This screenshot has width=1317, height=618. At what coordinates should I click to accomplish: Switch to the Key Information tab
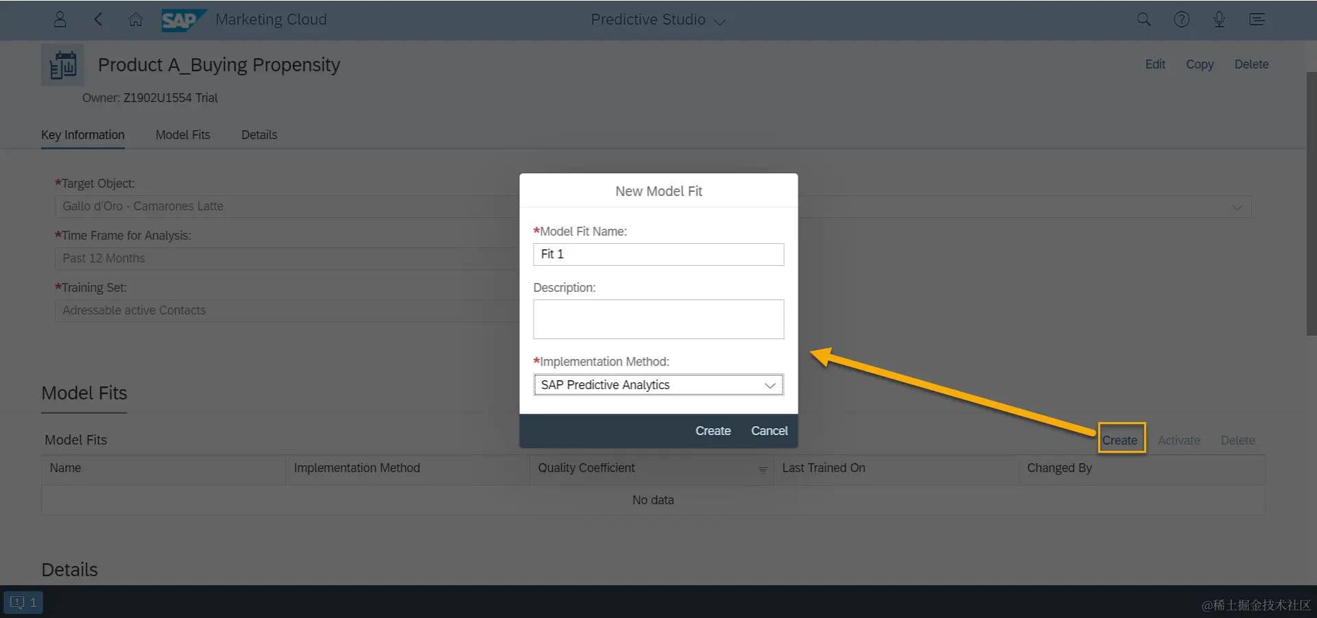coord(83,135)
